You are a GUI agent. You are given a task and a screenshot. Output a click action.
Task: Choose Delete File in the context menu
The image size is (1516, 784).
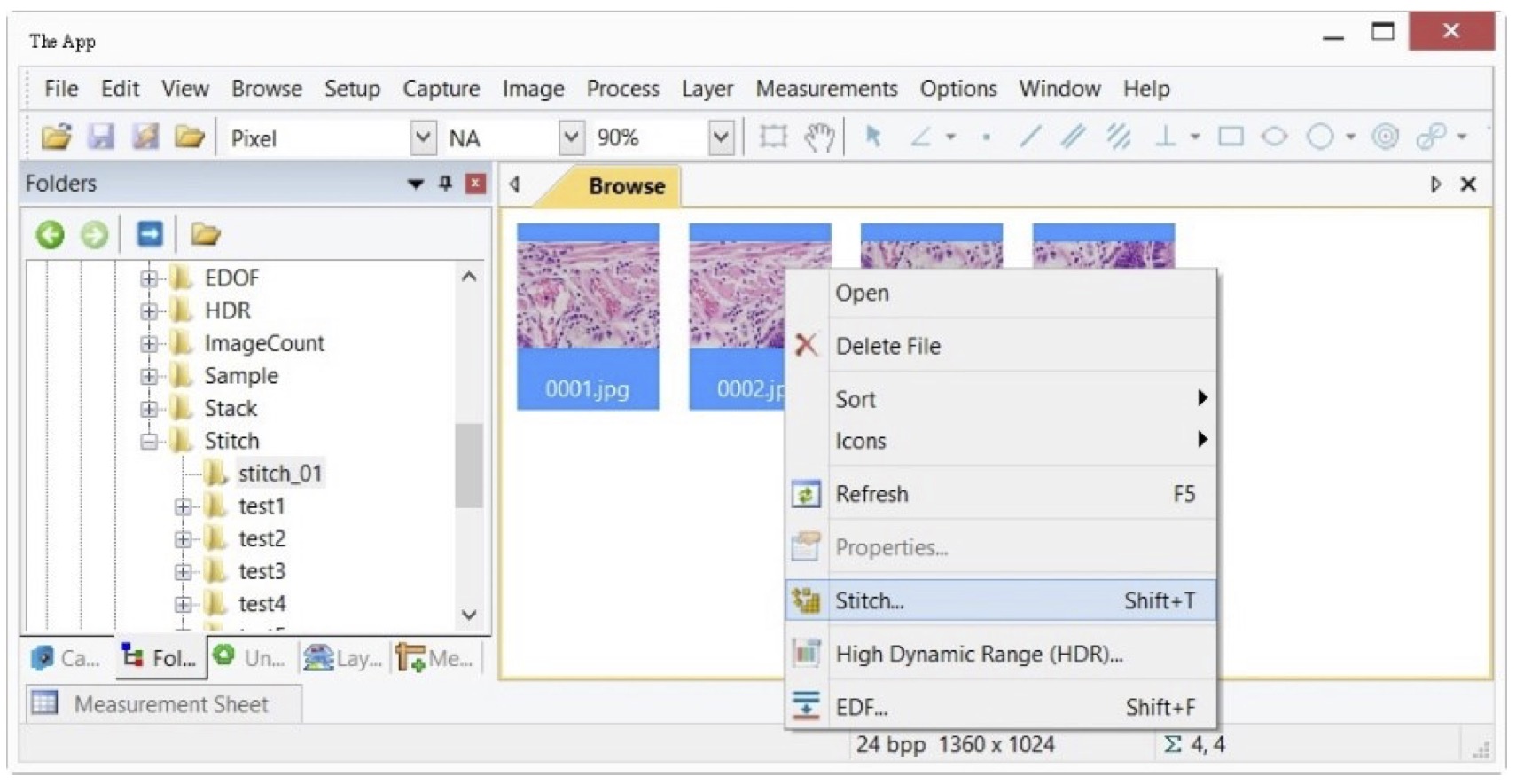coord(1000,346)
